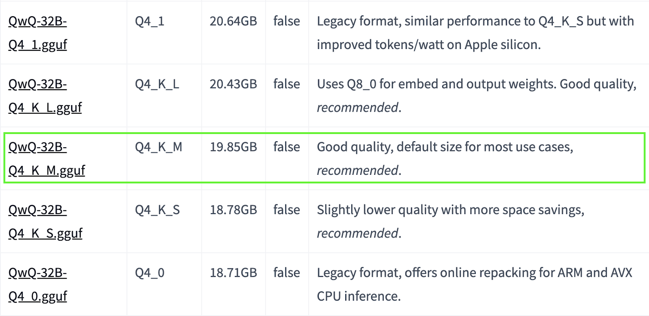Viewport: 649px width, 316px height.
Task: Click the Q4_1 quant type cell
Action: tap(150, 21)
